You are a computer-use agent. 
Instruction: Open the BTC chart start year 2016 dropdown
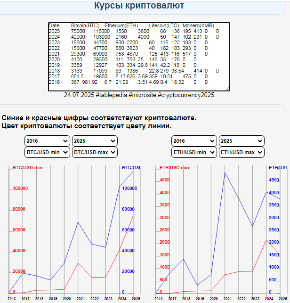coord(47,141)
